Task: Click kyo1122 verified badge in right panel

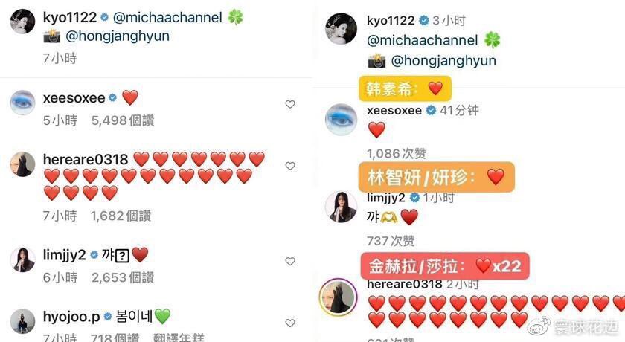Action: coord(423,21)
